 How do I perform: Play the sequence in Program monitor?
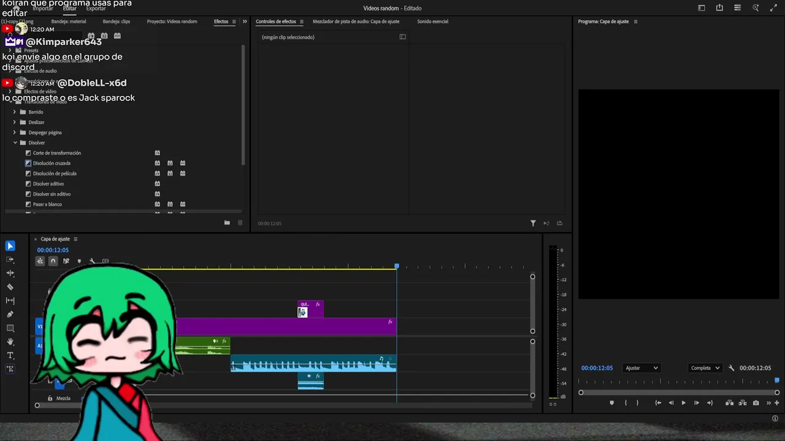point(683,403)
